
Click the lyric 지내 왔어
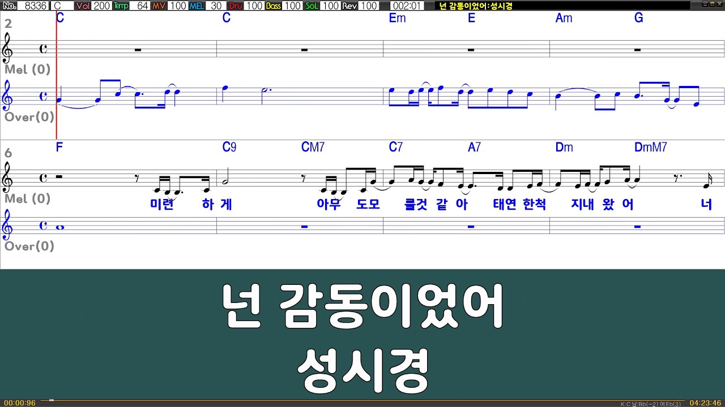pyautogui.click(x=603, y=205)
